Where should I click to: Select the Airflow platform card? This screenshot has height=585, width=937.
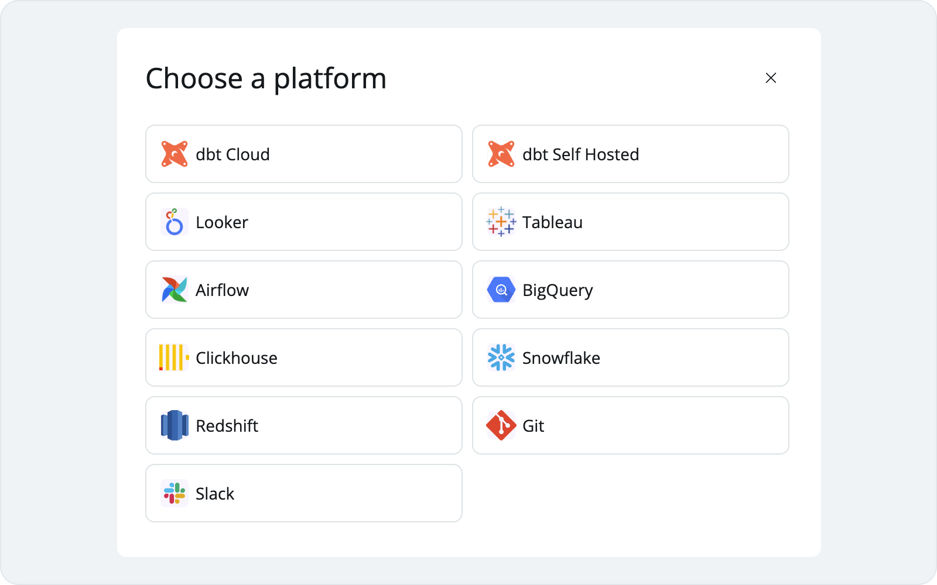tap(303, 290)
